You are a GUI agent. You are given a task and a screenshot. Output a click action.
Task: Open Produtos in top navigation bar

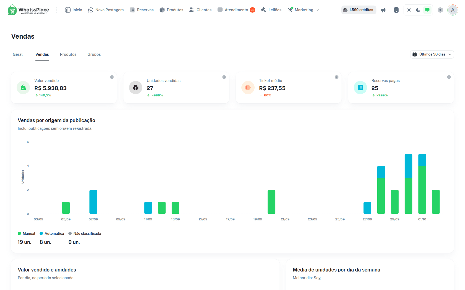[x=172, y=10]
